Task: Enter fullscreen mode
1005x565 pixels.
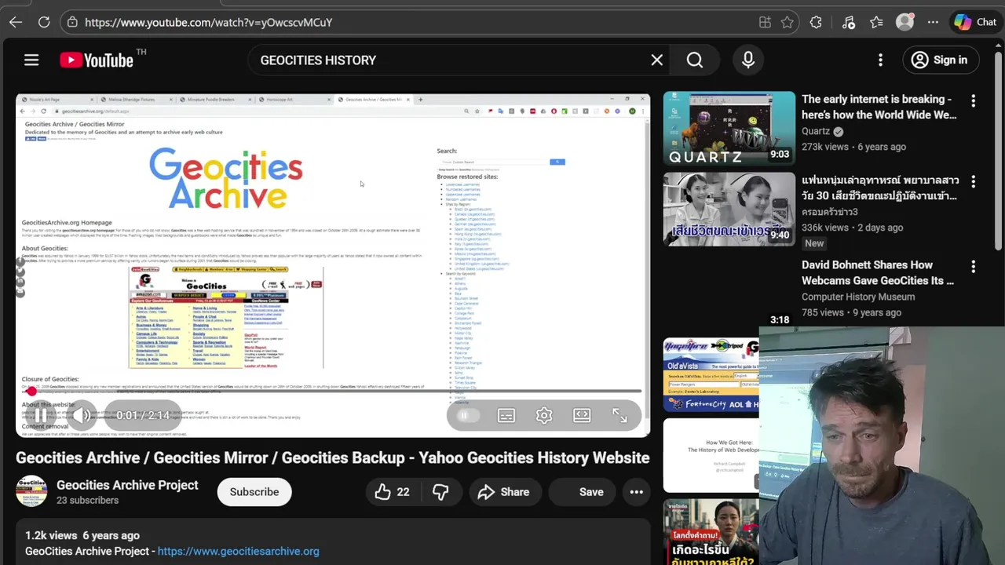Action: [x=619, y=415]
